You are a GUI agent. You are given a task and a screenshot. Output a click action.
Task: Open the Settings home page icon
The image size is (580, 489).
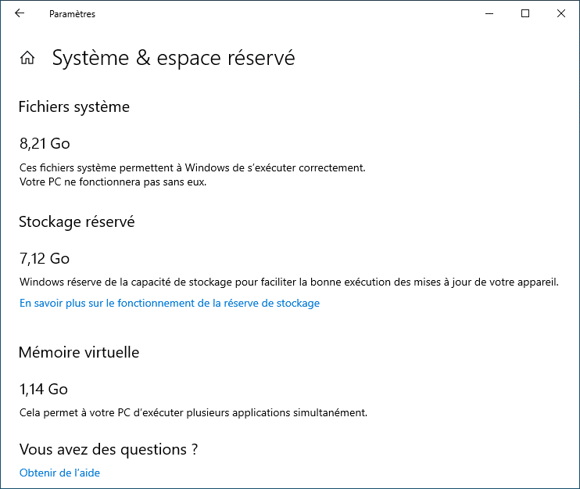pyautogui.click(x=27, y=58)
